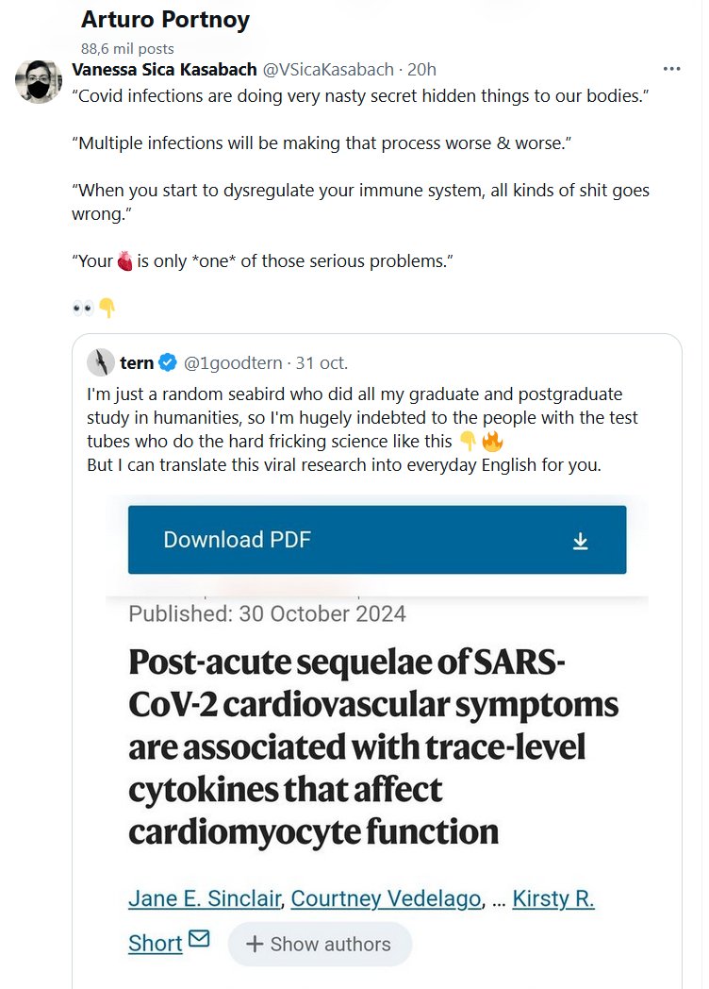Screen dimensions: 709x989
Task: Open the @1goodtern handle
Action: pyautogui.click(x=235, y=362)
